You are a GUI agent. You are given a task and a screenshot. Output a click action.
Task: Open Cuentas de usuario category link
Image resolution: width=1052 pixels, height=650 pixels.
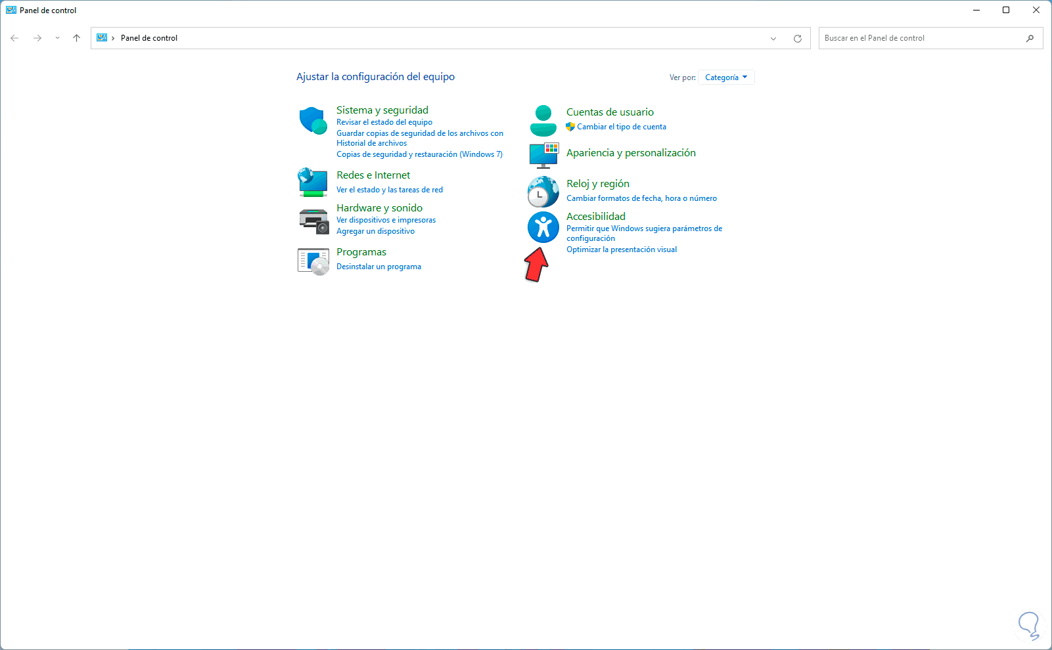coord(610,112)
